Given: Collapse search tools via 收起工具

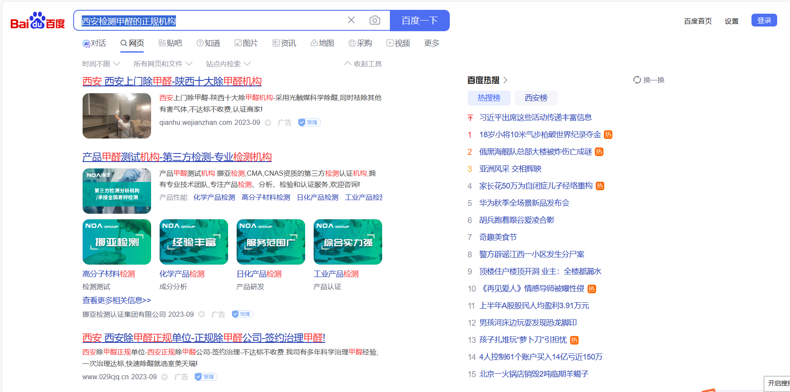Looking at the screenshot, I should (363, 64).
